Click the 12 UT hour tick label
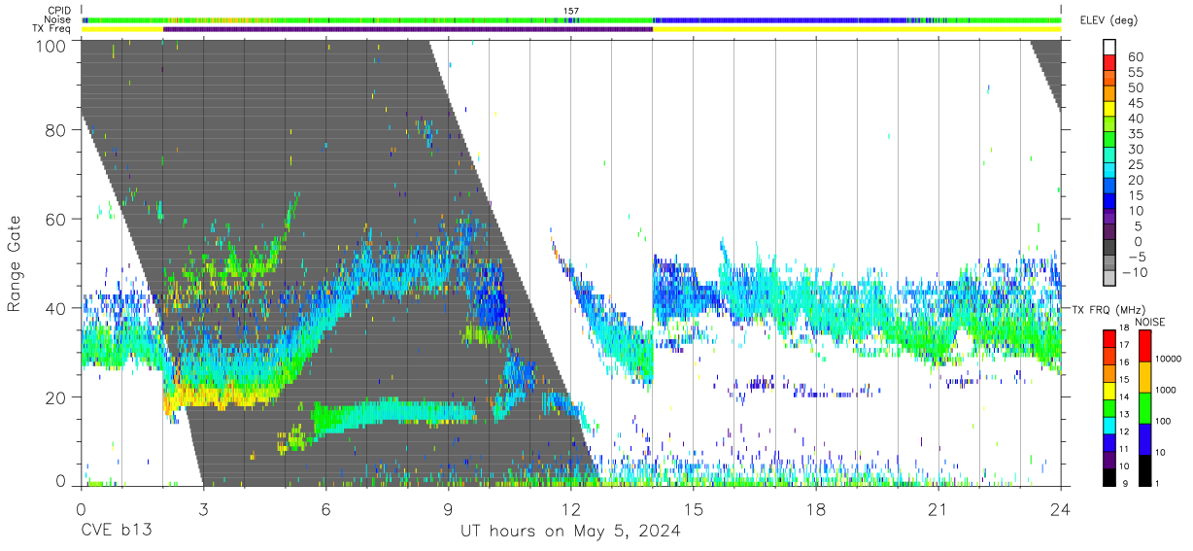 pyautogui.click(x=571, y=507)
